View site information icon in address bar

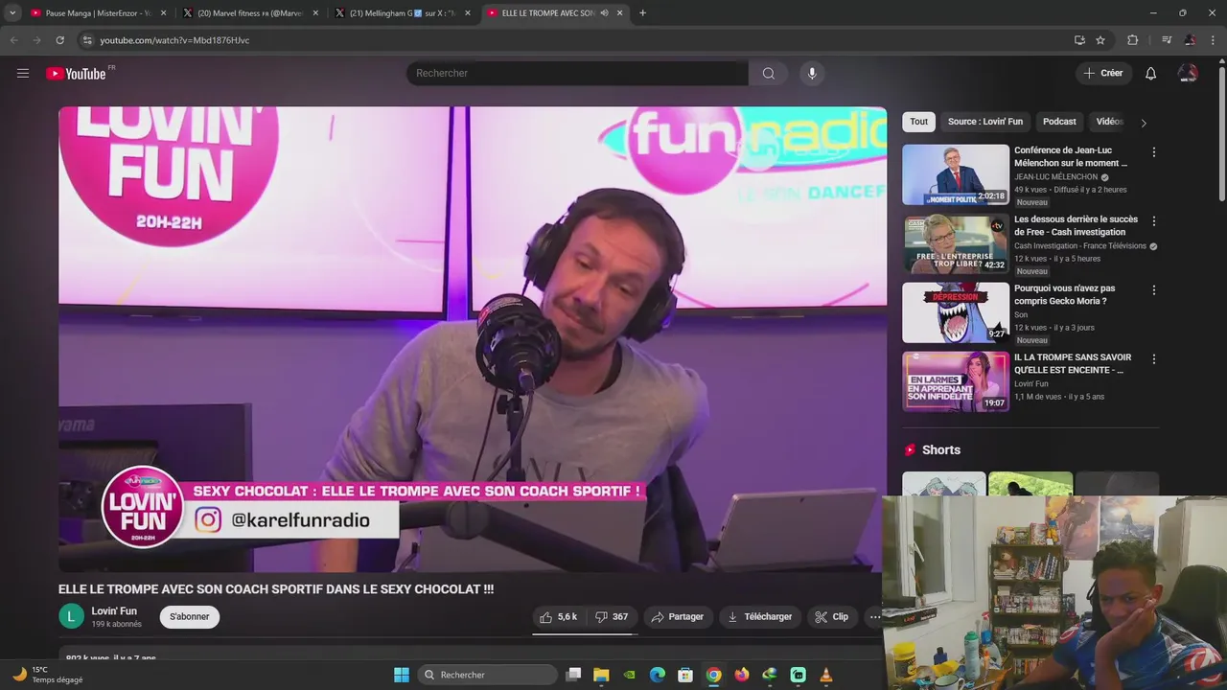click(87, 40)
